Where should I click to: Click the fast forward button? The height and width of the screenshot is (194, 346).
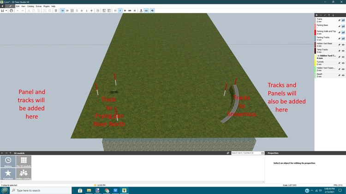pyautogui.click(x=125, y=11)
